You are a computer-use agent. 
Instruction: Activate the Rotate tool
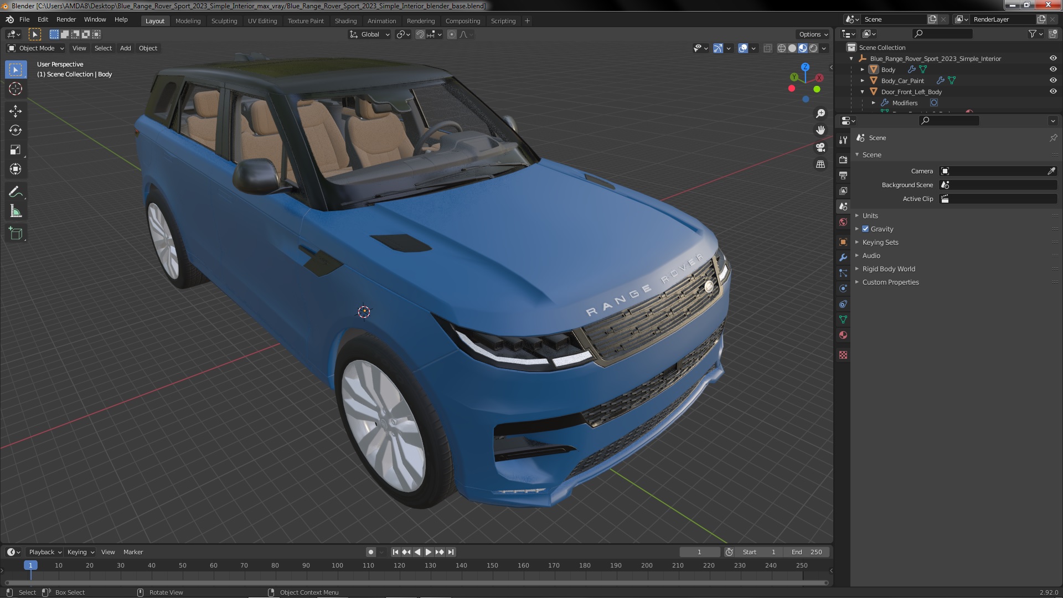tap(16, 131)
